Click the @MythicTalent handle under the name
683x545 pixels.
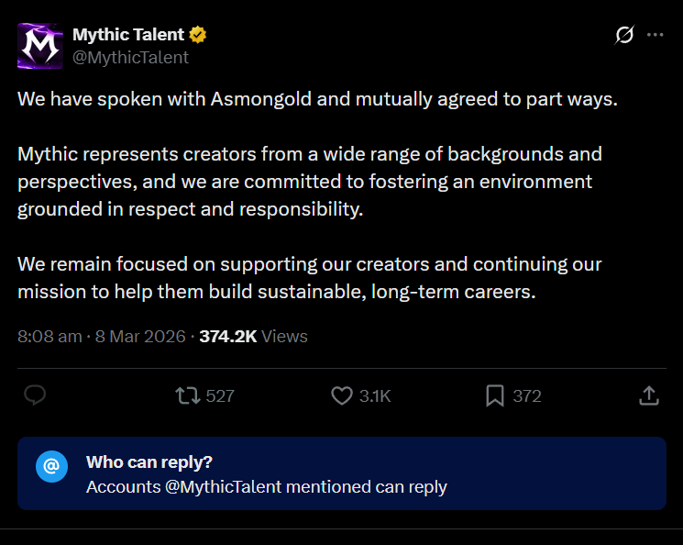coord(130,57)
